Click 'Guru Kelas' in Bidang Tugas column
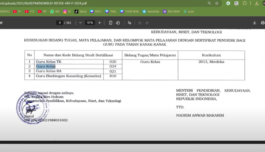 point(150,62)
